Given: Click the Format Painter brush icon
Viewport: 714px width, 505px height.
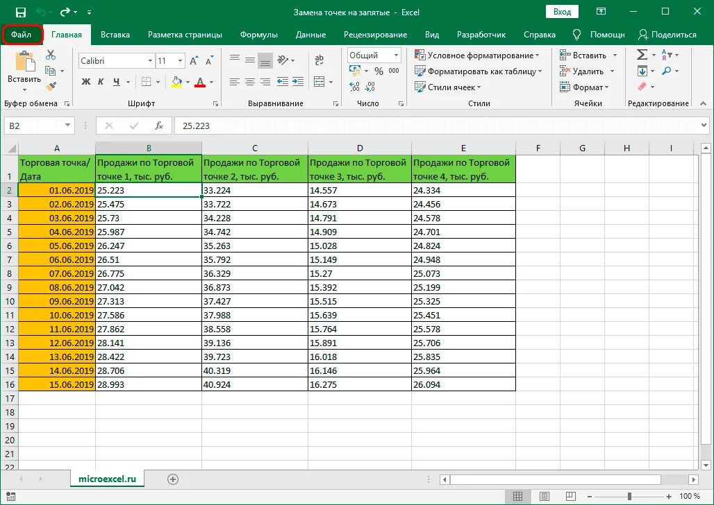Looking at the screenshot, I should pos(51,86).
